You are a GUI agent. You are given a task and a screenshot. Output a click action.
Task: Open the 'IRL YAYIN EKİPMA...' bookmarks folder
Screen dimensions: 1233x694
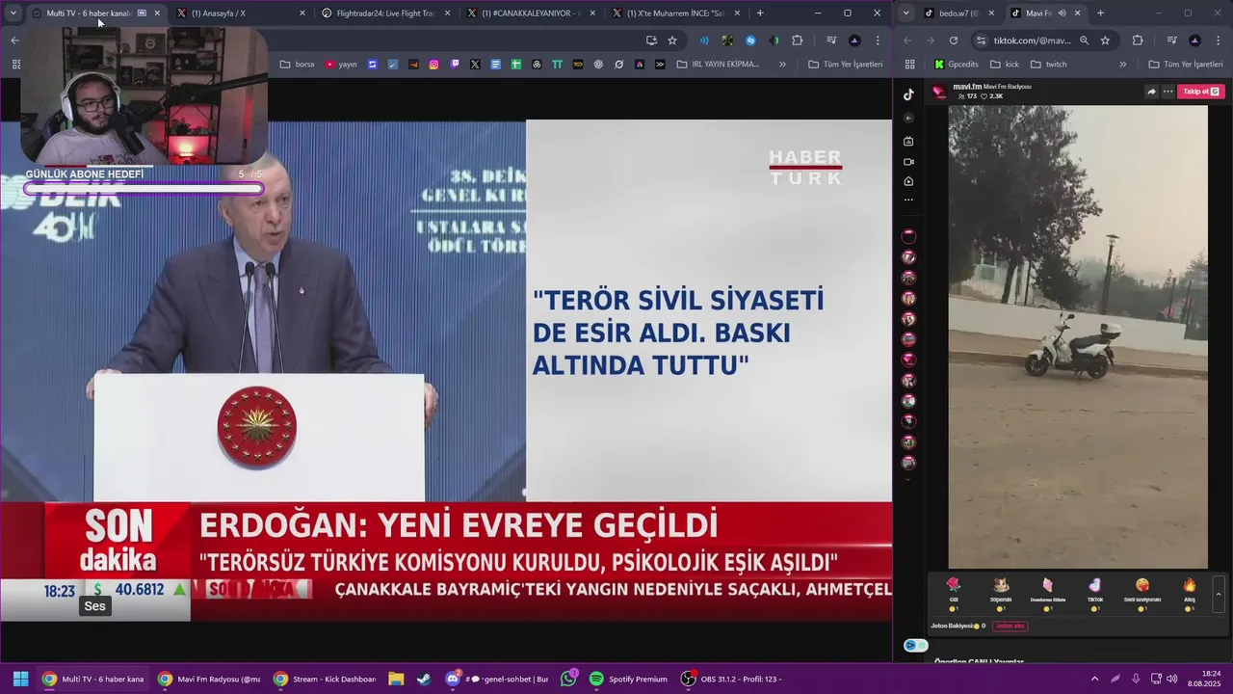point(718,65)
